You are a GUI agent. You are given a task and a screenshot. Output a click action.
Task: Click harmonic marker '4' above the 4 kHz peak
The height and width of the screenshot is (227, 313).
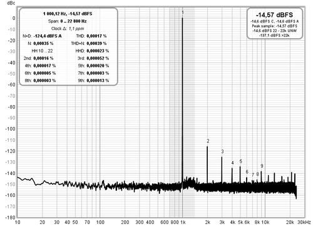coord(233,163)
